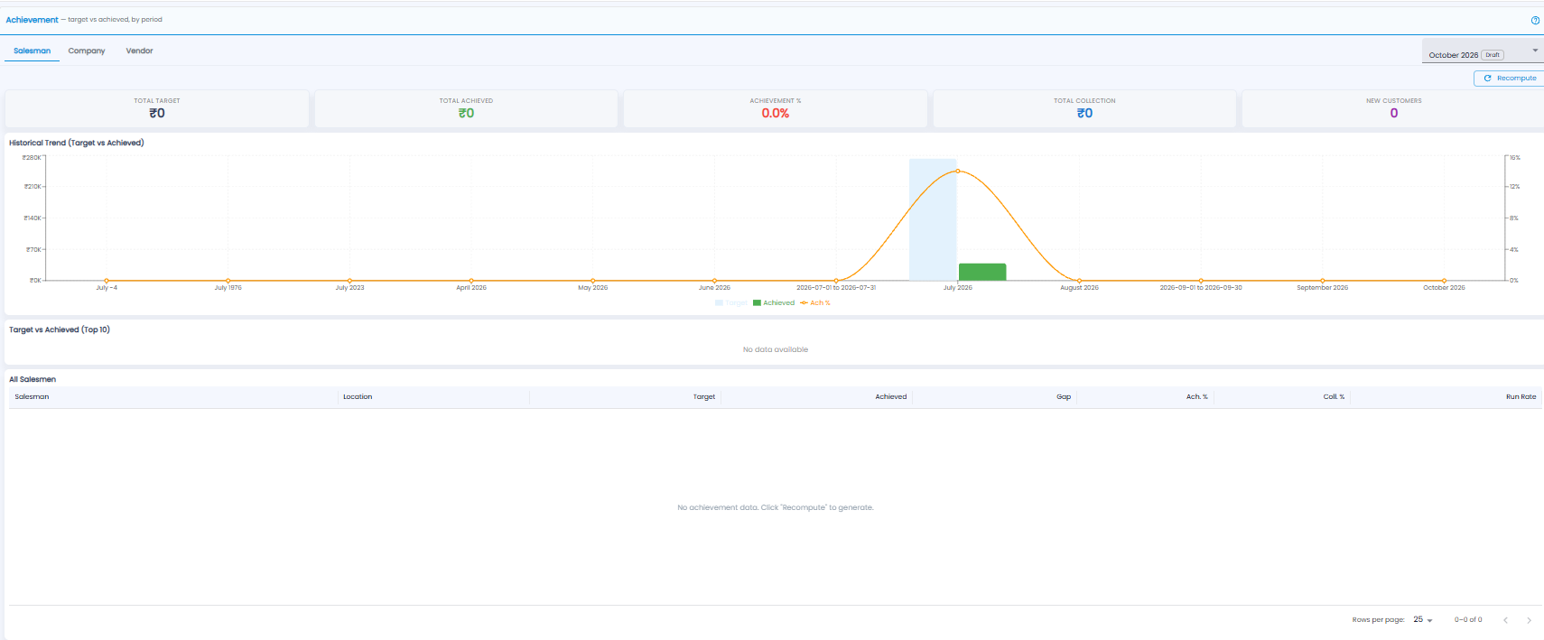Switch to the Salesman tab
This screenshot has height=640, width=1544.
click(x=32, y=51)
